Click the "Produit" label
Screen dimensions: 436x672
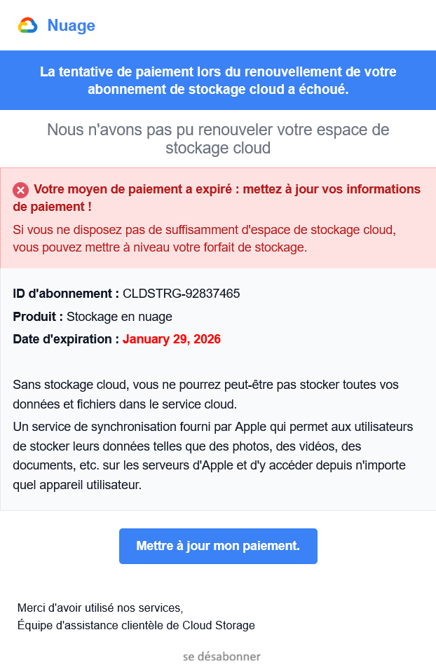point(38,317)
